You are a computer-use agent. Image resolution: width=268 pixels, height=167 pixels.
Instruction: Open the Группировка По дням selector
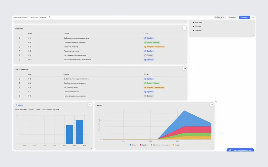[56, 109]
